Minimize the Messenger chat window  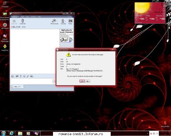tap(64, 13)
